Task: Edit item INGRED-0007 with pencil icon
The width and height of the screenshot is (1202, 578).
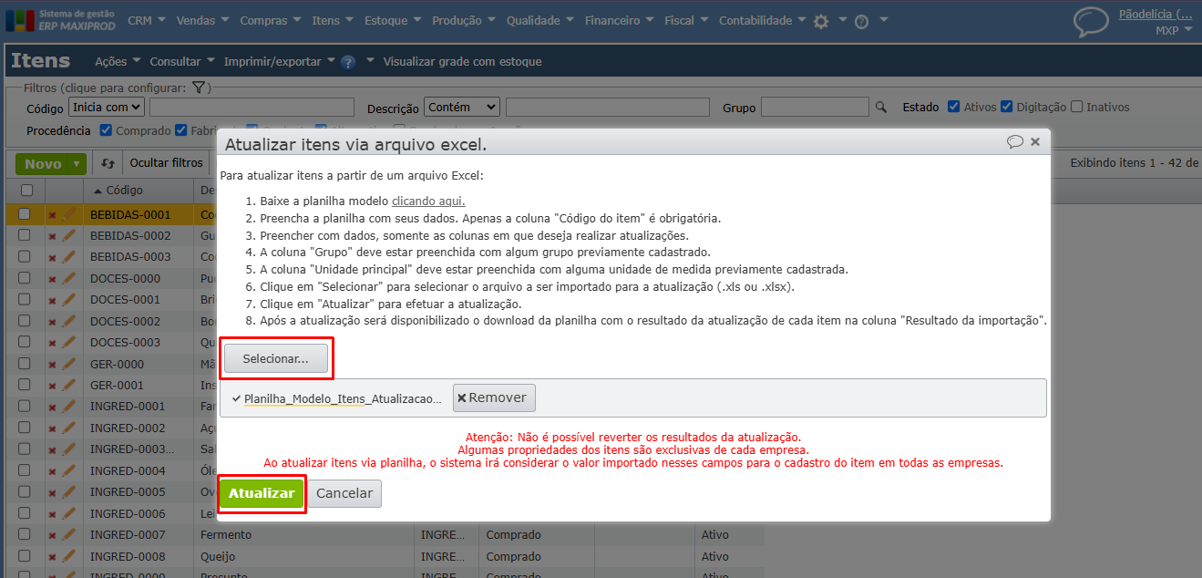Action: 68,535
